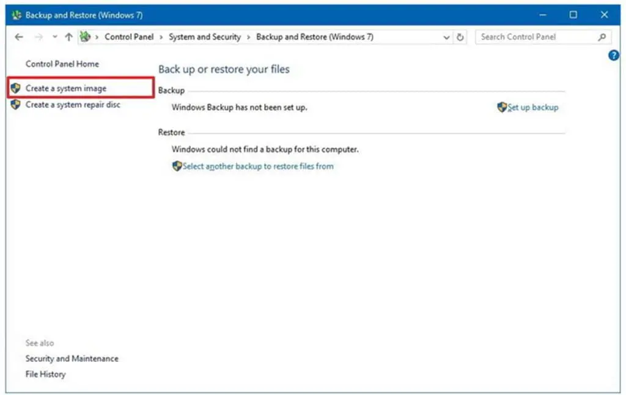Click the Search Control Panel field

tap(535, 37)
